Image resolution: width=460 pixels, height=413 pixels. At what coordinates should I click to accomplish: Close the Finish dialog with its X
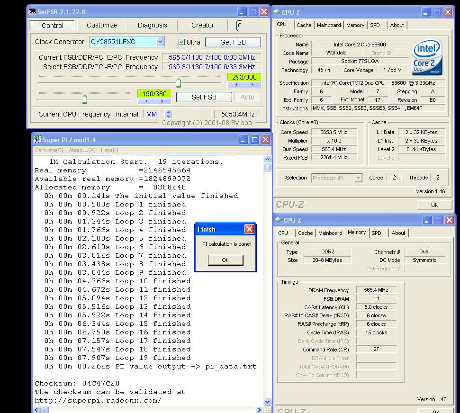click(x=249, y=229)
